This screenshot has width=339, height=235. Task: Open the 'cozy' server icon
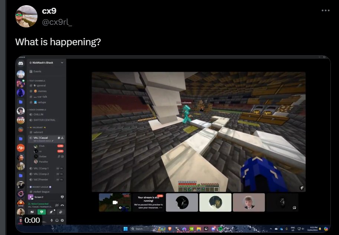21,120
